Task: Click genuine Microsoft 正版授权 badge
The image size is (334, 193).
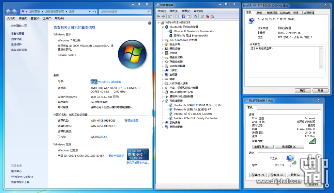Action: pos(138,154)
